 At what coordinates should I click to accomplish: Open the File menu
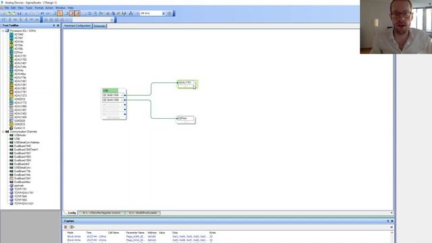(x=7, y=7)
